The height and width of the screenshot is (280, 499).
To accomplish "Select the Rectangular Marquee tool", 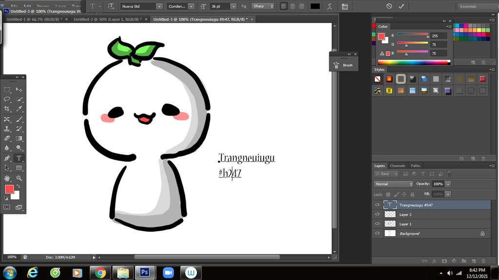I will tap(7, 90).
